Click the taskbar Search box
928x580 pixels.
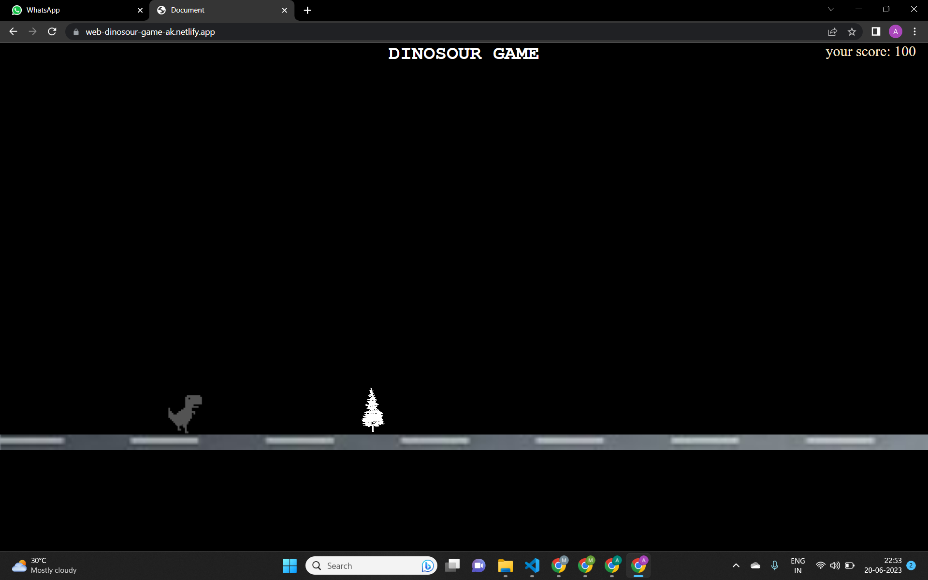(x=371, y=565)
